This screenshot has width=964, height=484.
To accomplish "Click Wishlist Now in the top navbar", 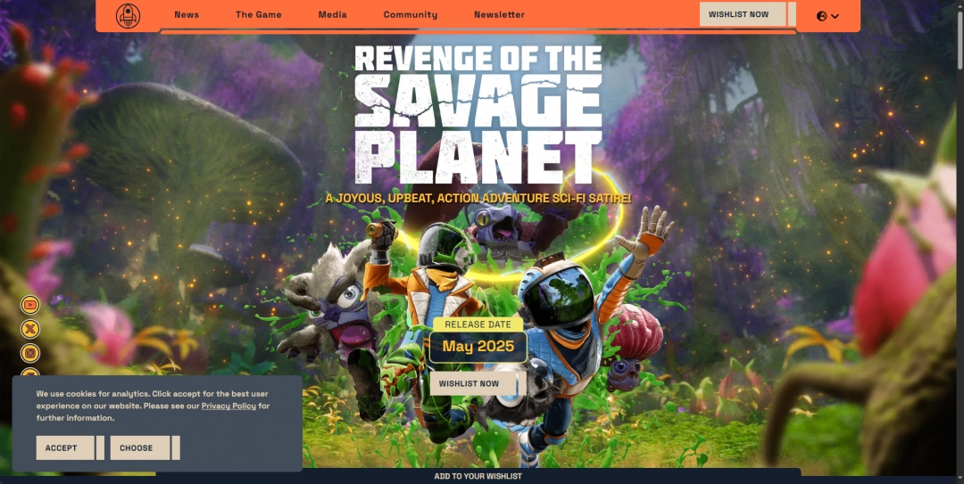I will click(x=739, y=15).
